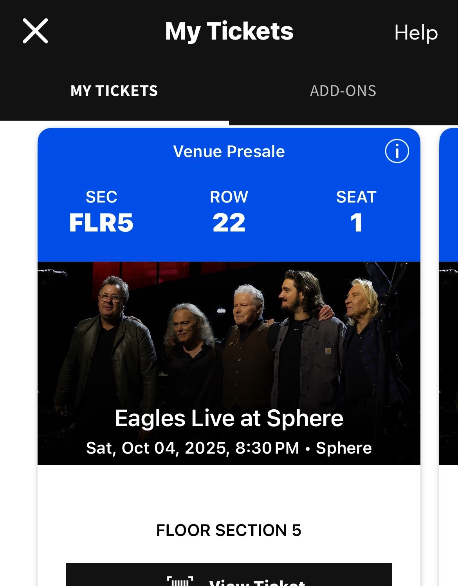458x586 pixels.
Task: Tap the seat number 1
Action: 356,222
